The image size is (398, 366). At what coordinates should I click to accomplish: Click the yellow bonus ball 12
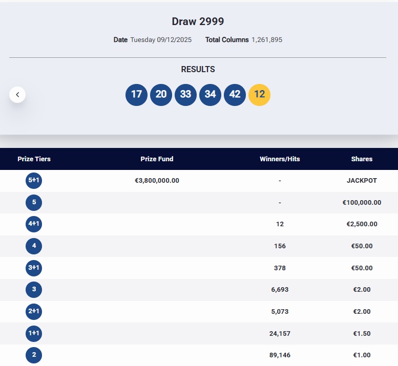tap(259, 95)
